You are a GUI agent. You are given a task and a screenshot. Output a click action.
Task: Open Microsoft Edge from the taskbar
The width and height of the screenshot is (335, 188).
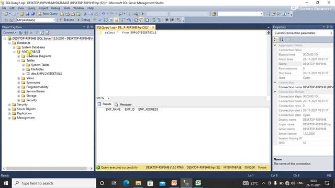(x=126, y=183)
